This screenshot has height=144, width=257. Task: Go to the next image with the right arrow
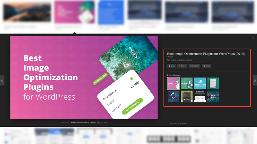tap(255, 80)
